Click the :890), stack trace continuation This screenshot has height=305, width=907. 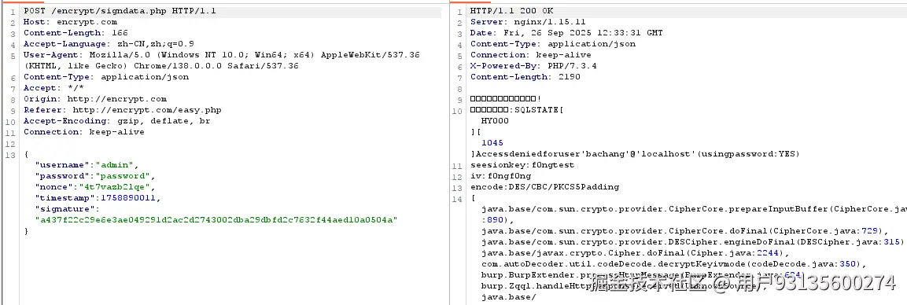click(497, 220)
